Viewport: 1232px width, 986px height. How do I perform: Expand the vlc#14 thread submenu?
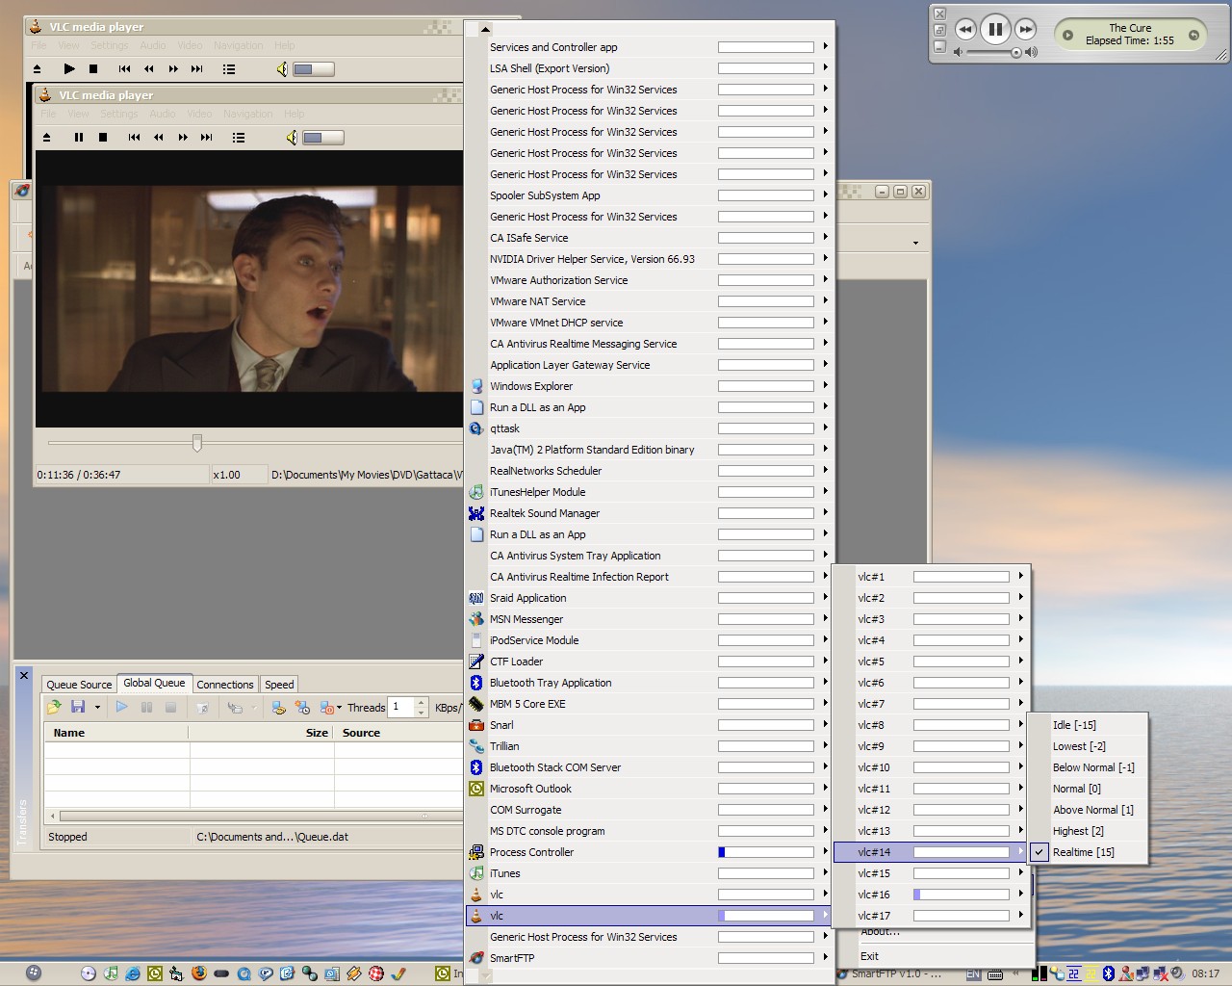[931, 852]
